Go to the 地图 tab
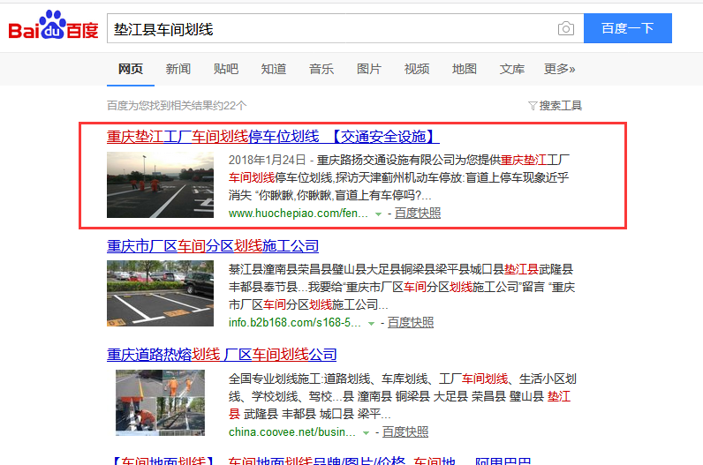 (x=465, y=69)
